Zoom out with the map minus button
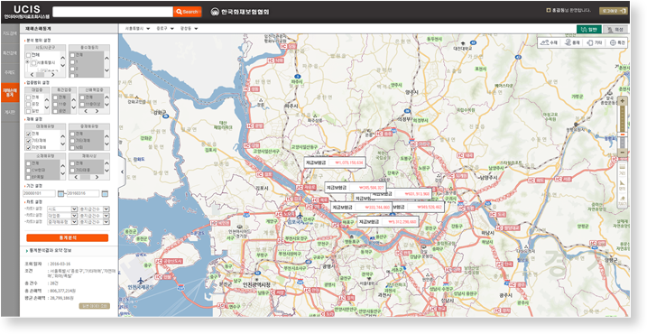 point(623,153)
